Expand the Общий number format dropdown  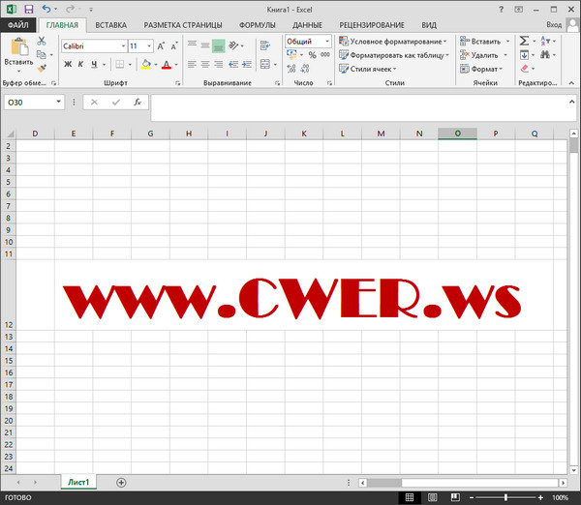tap(327, 42)
